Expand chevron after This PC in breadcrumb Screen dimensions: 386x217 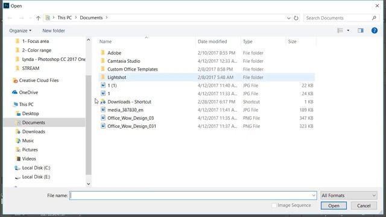click(x=76, y=17)
